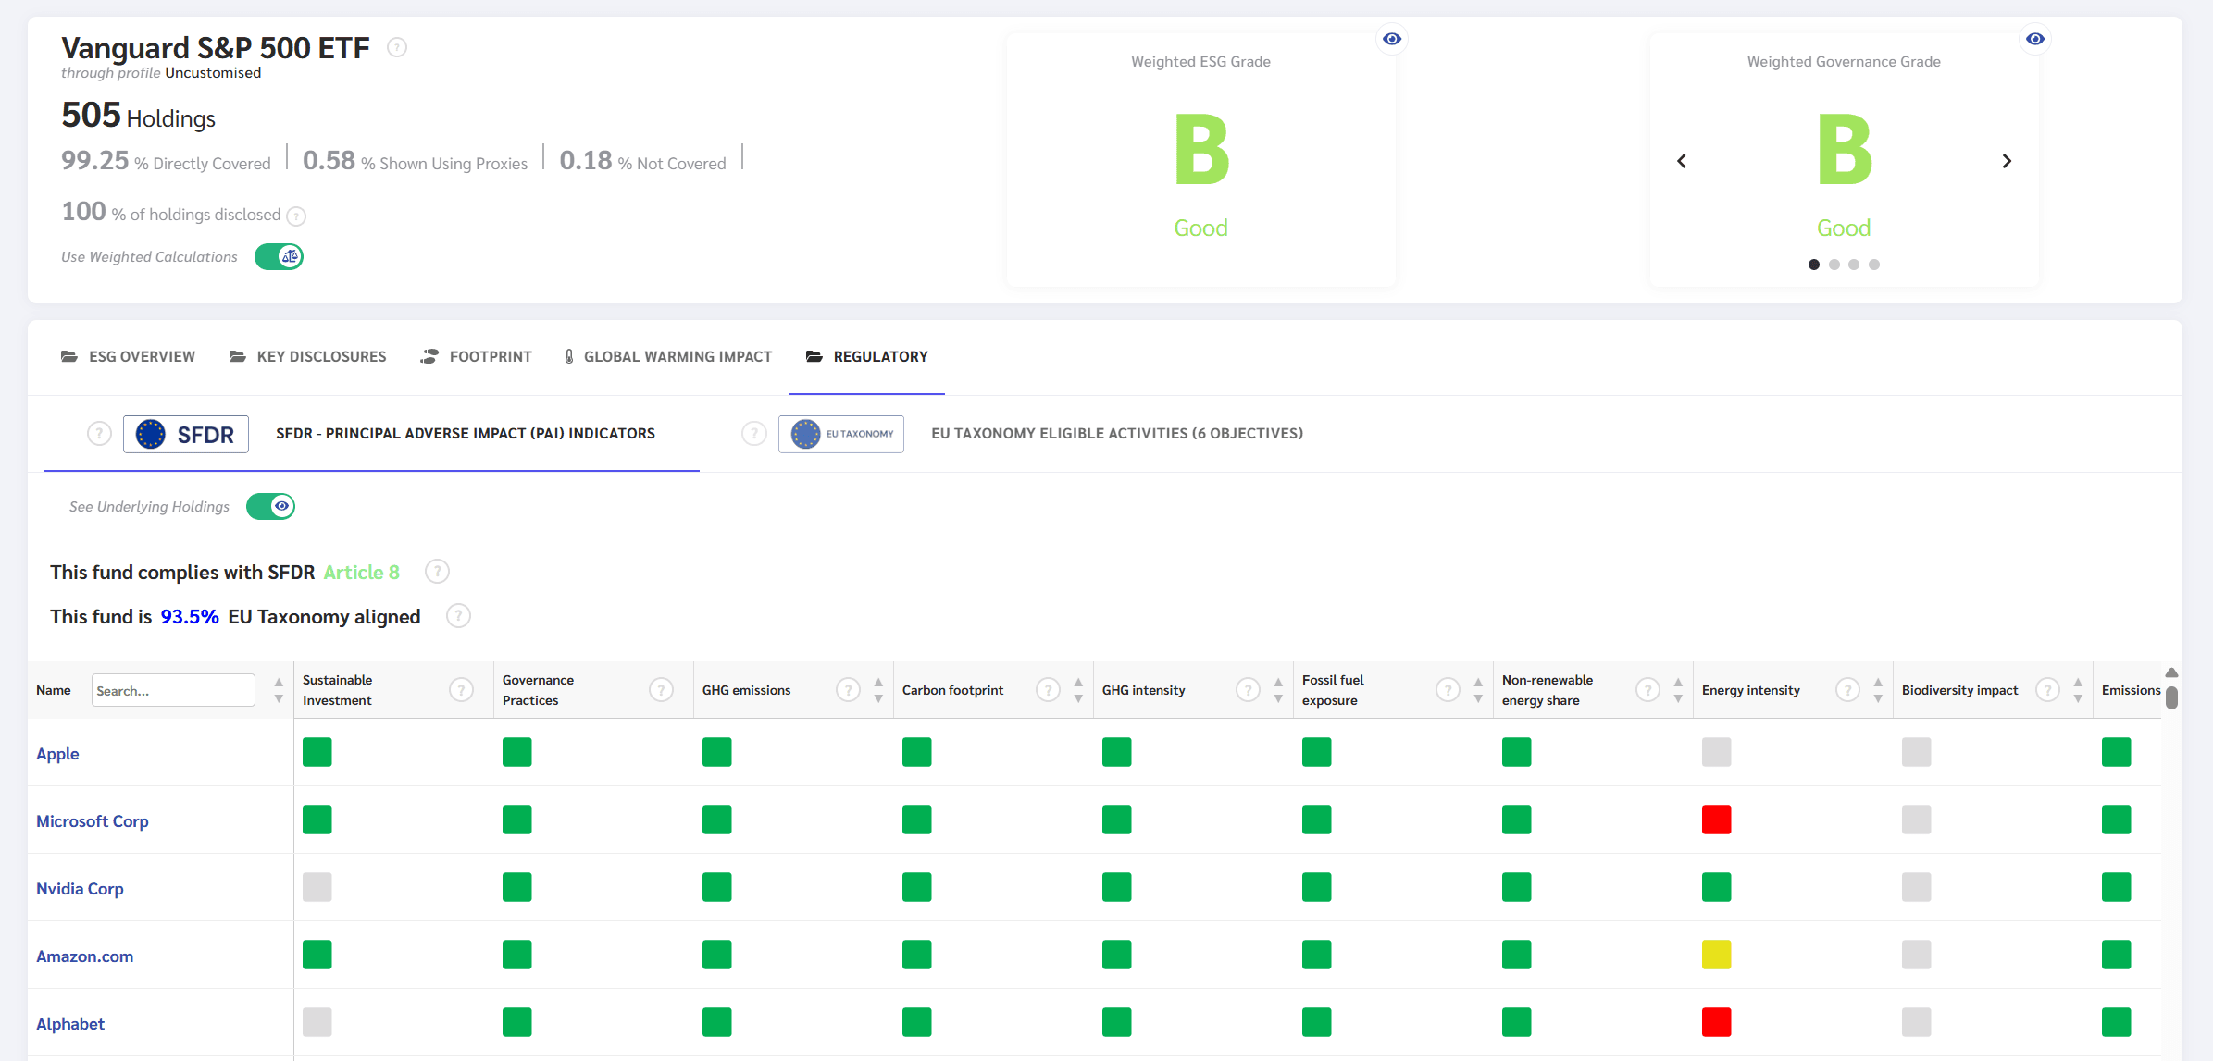Click help icon beside holdings disclosed percentage
The width and height of the screenshot is (2213, 1061).
[296, 216]
